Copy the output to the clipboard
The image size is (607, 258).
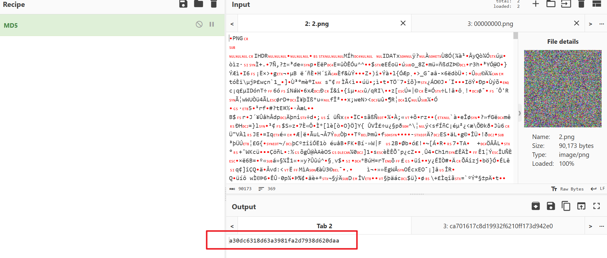coord(566,206)
